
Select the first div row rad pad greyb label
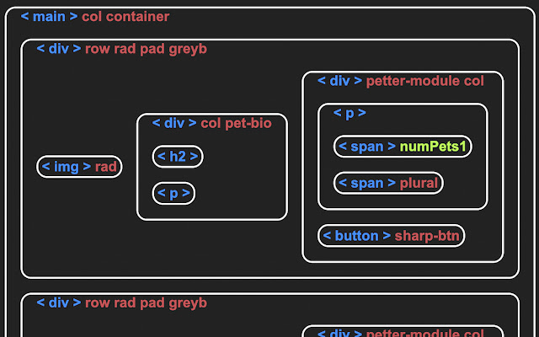tap(121, 49)
